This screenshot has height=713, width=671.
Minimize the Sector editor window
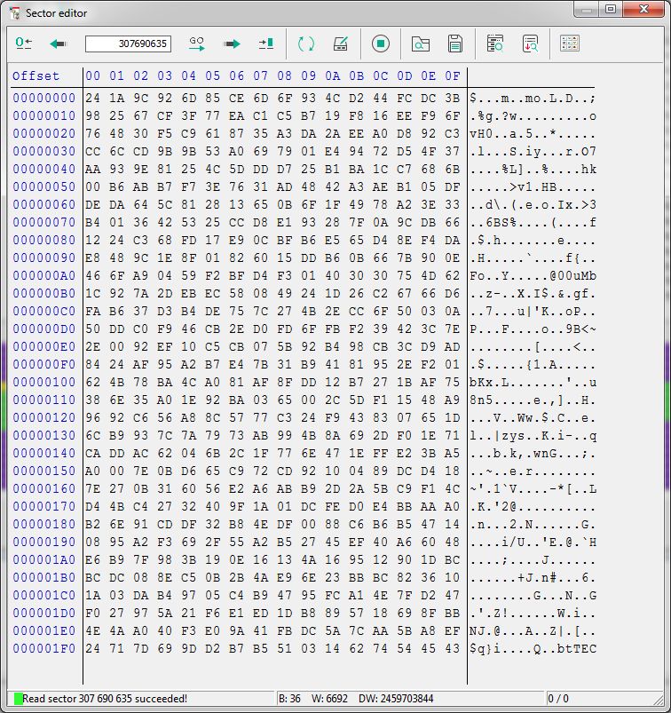pyautogui.click(x=587, y=9)
